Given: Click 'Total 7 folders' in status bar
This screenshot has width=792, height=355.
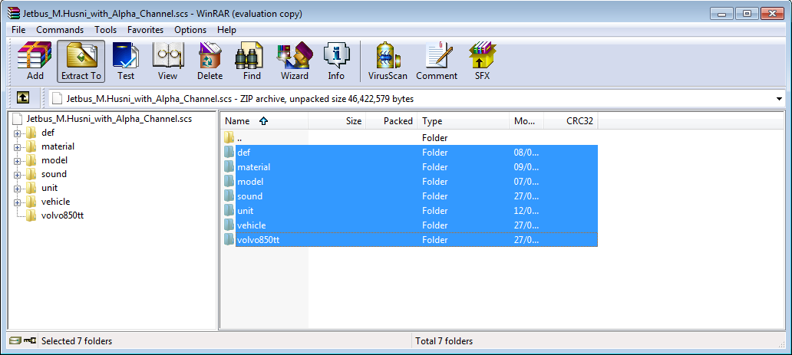Looking at the screenshot, I should pyautogui.click(x=444, y=341).
